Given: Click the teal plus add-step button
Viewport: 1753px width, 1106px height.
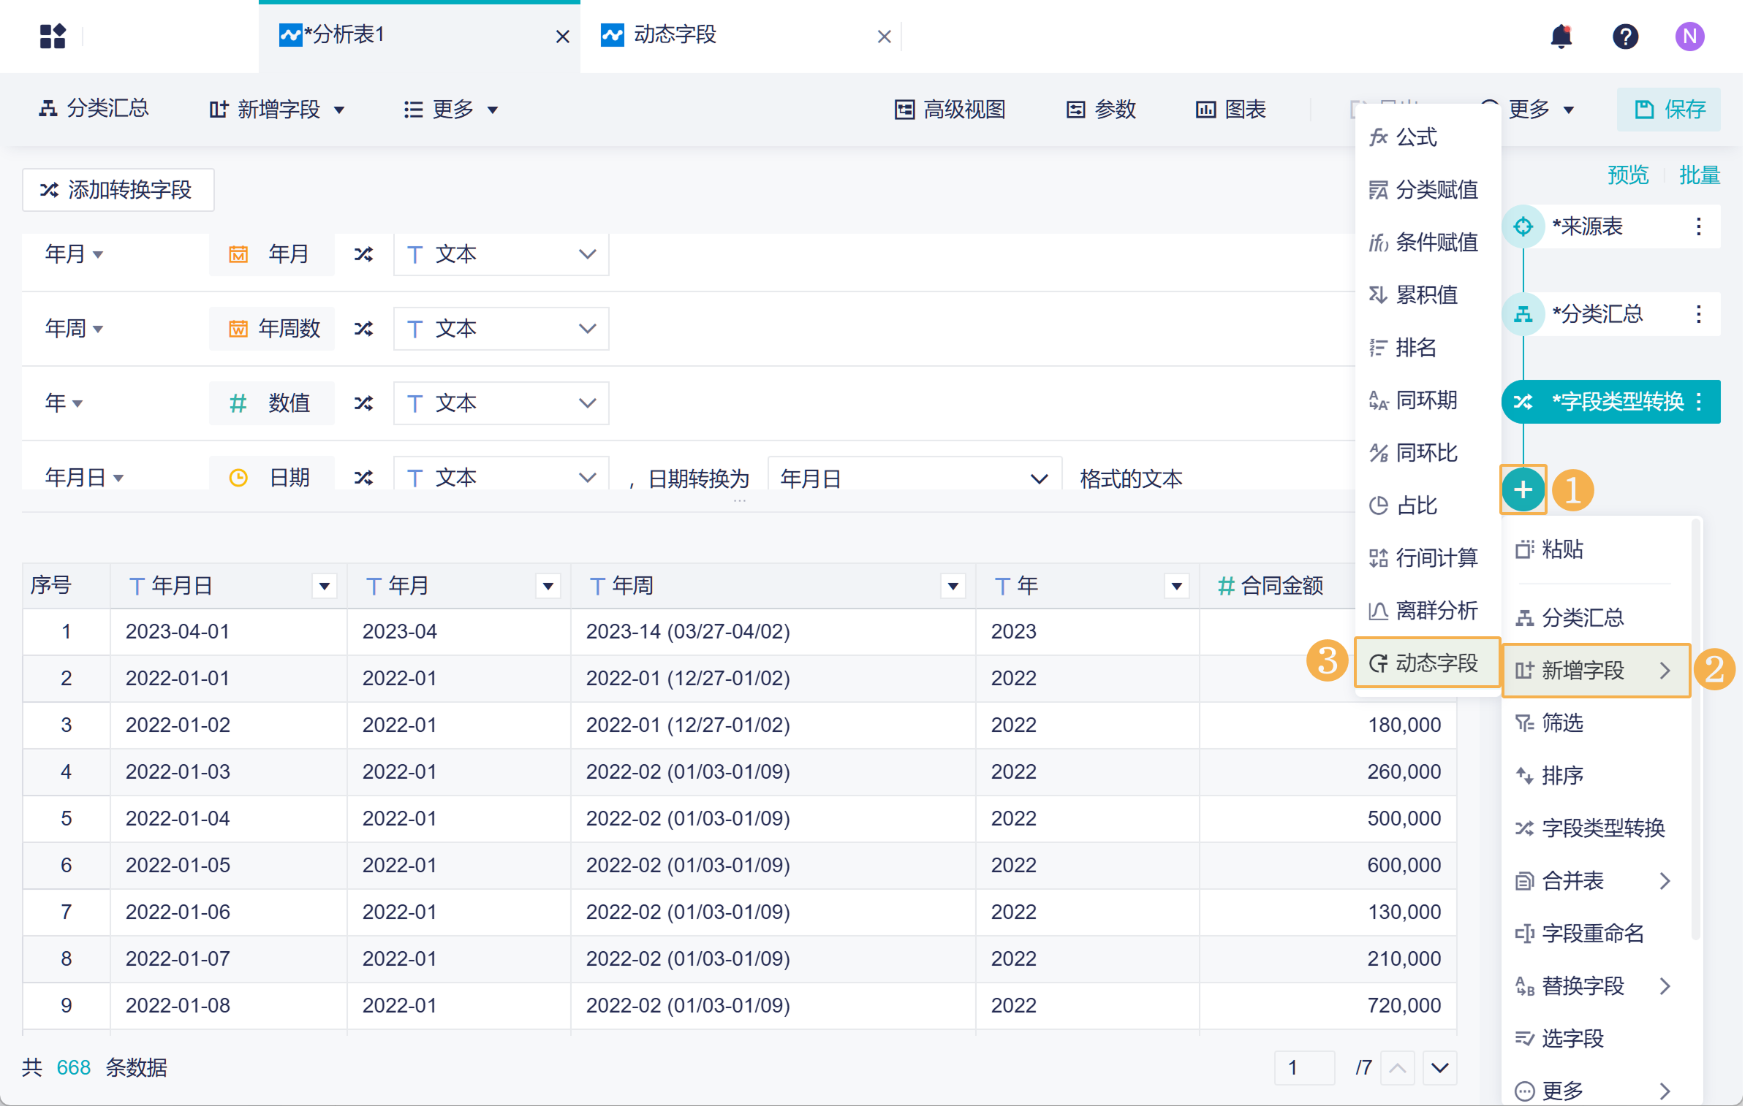Looking at the screenshot, I should coord(1523,489).
